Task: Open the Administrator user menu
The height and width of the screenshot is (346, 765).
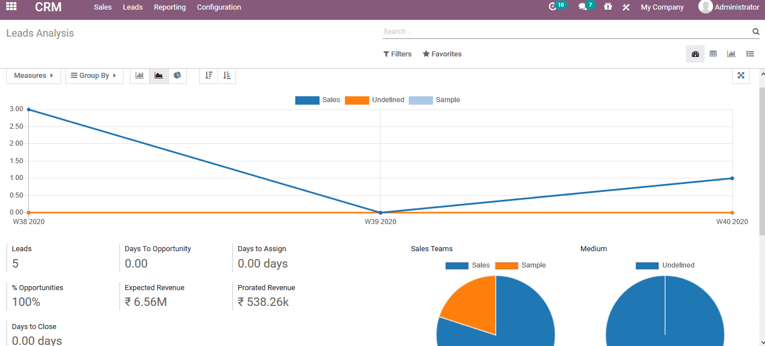Action: (x=729, y=7)
